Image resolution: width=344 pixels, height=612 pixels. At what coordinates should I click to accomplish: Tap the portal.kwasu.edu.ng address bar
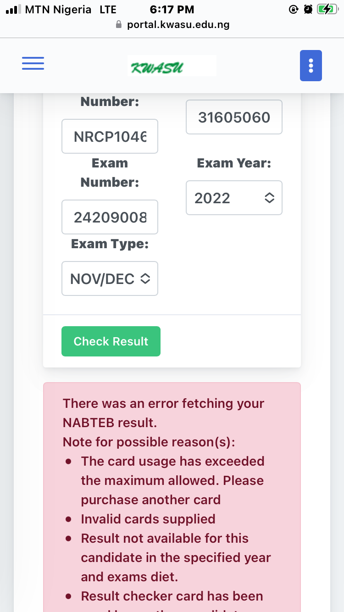[x=178, y=25]
